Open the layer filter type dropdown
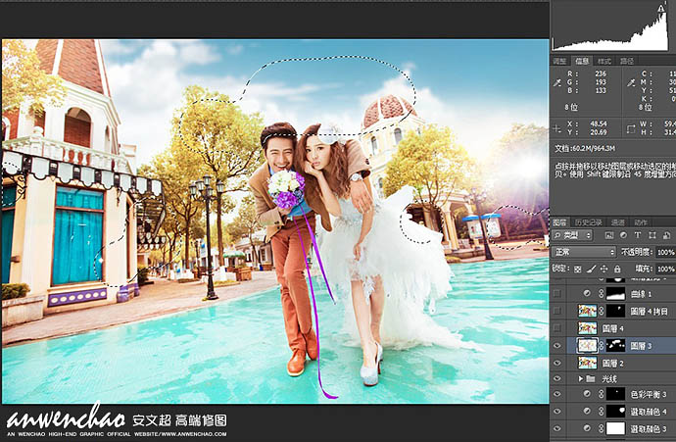This screenshot has width=676, height=442. pos(576,236)
